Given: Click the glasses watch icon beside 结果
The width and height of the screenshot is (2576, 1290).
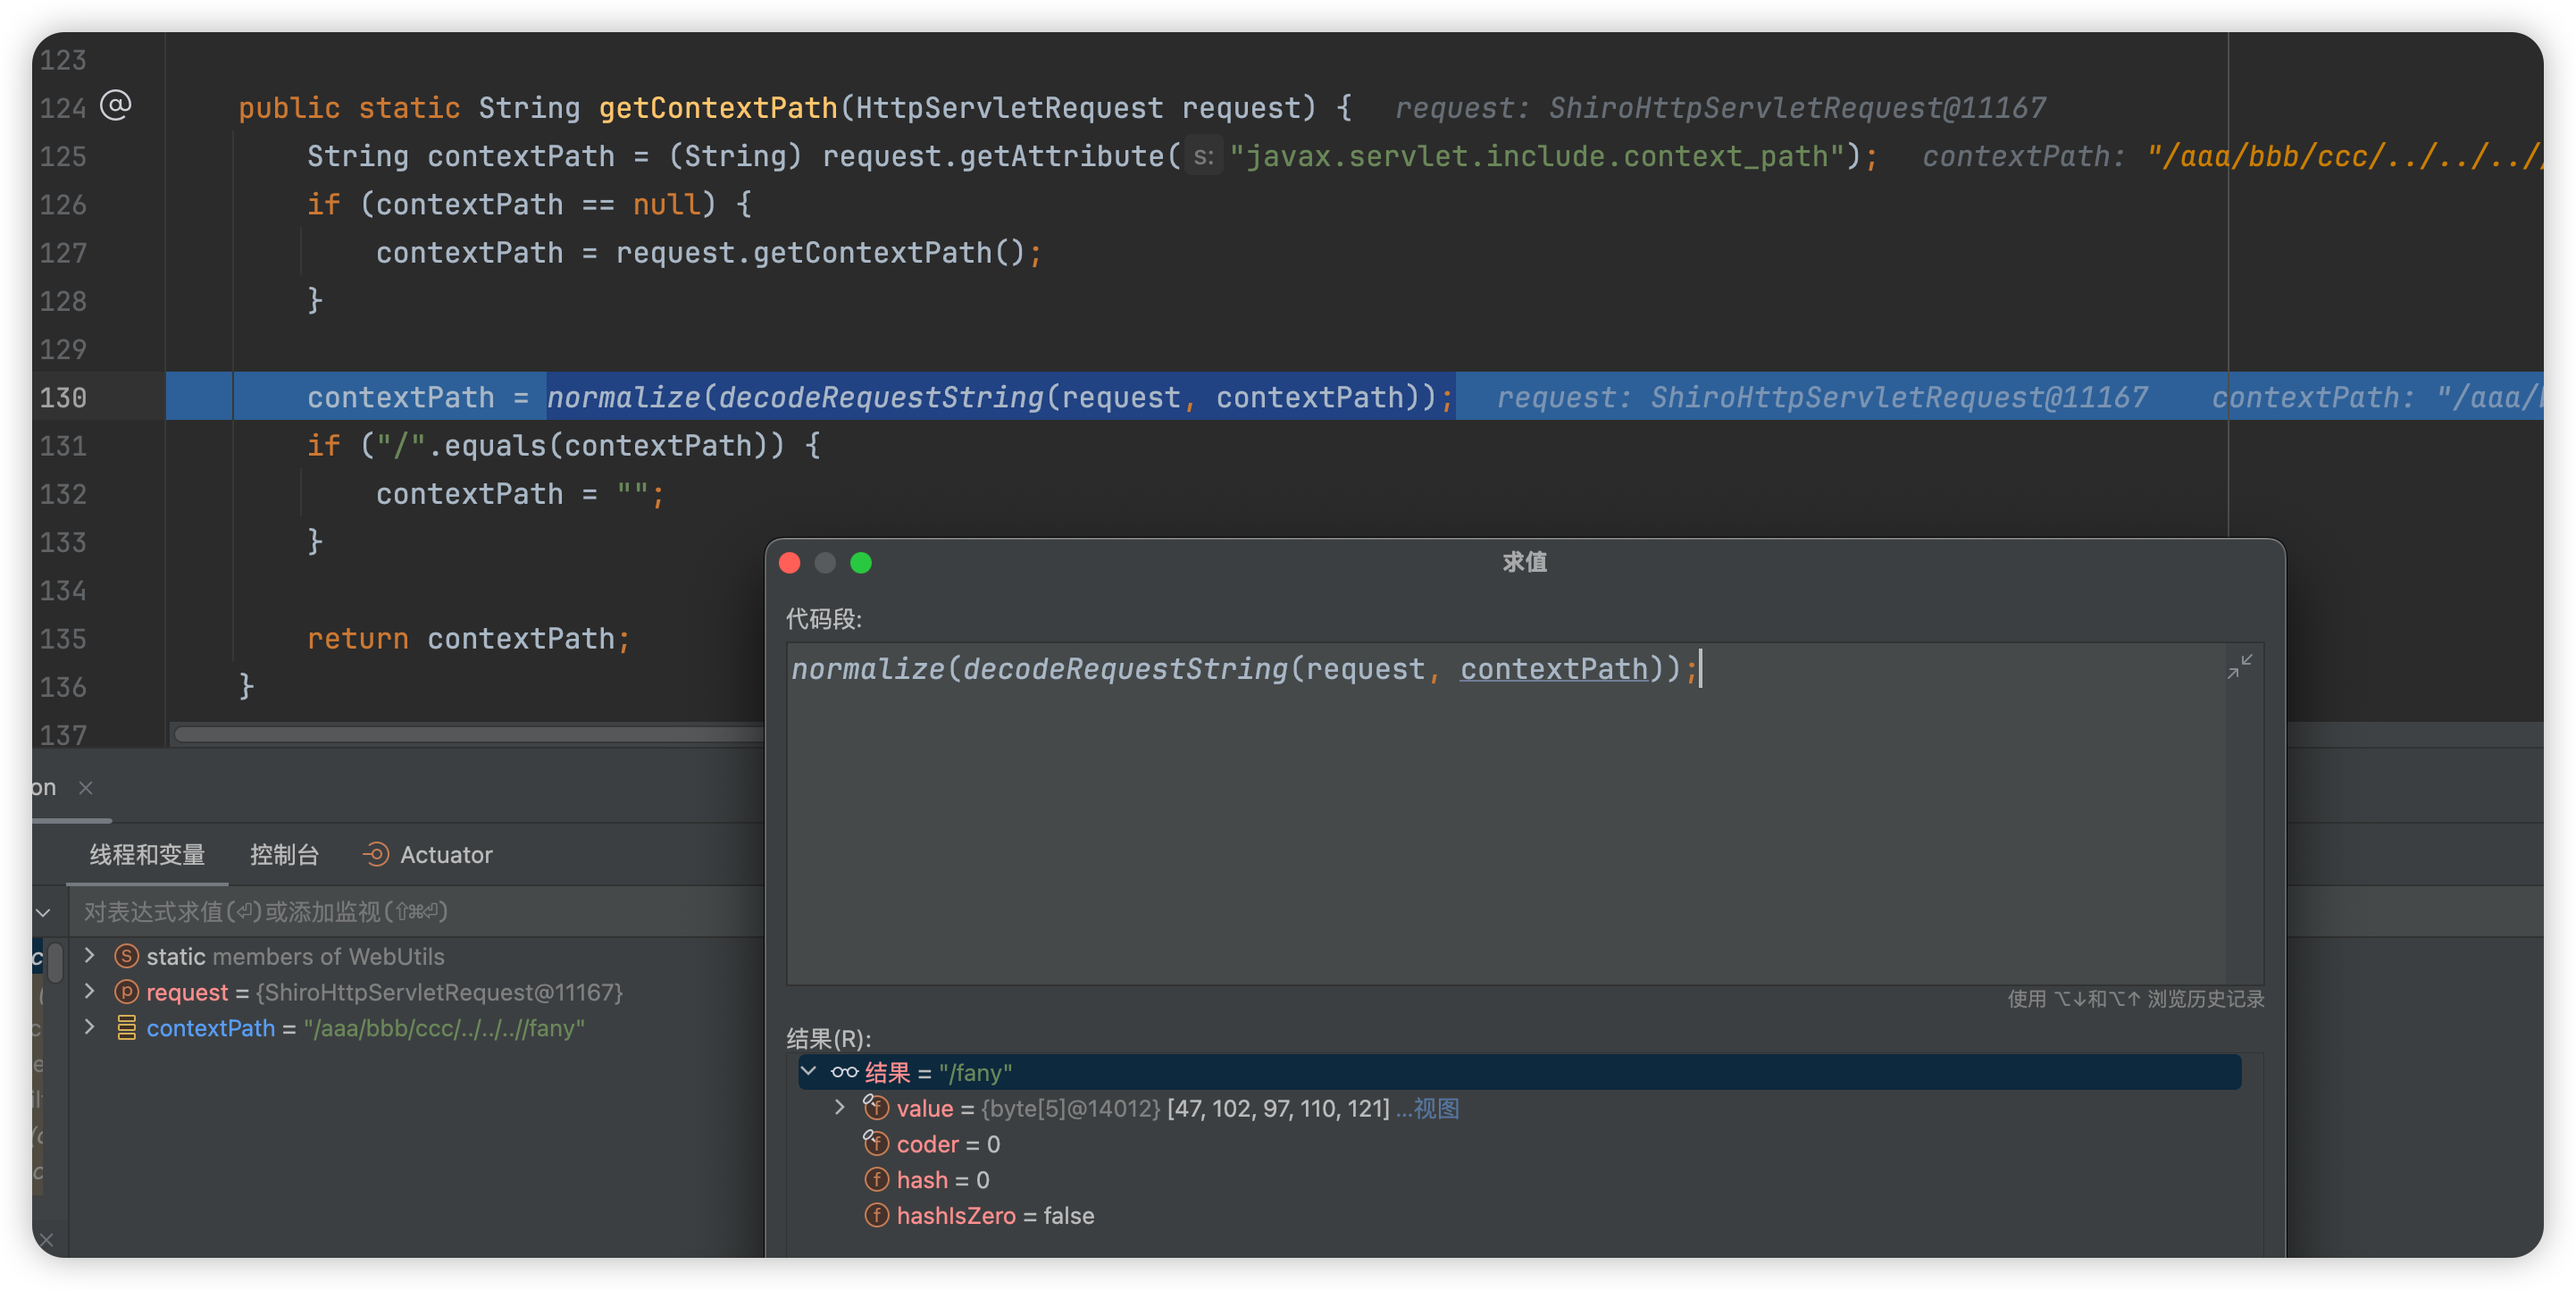Looking at the screenshot, I should click(x=844, y=1072).
